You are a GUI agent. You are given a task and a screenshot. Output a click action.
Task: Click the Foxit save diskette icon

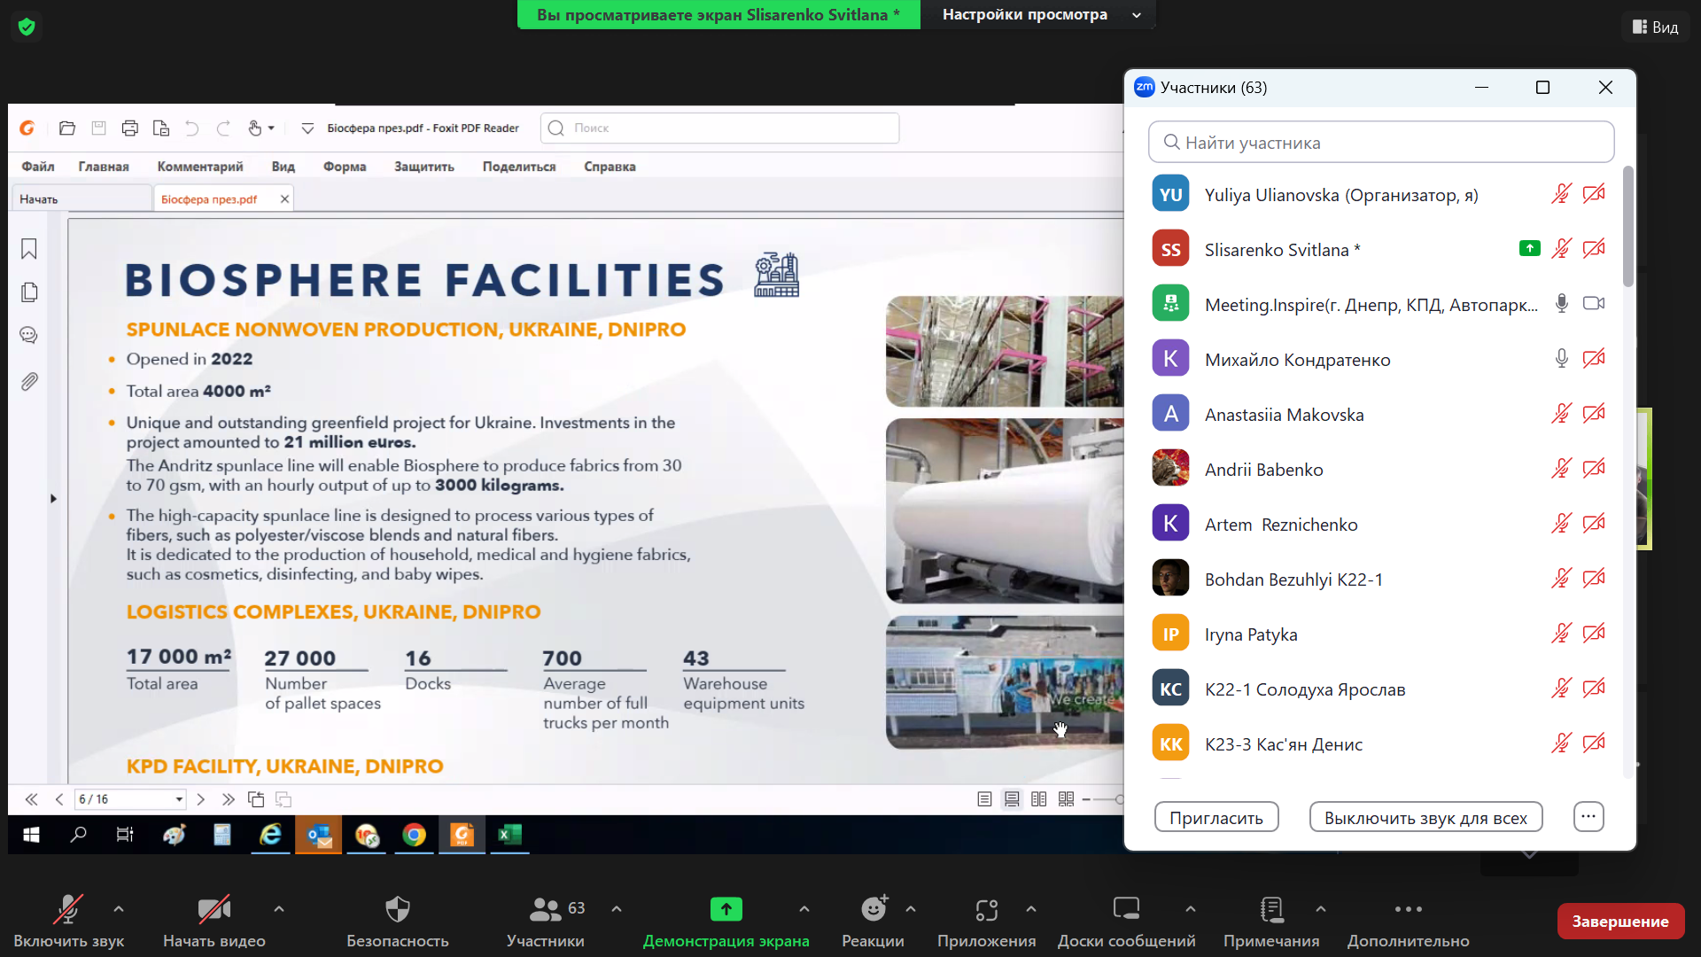coord(98,128)
